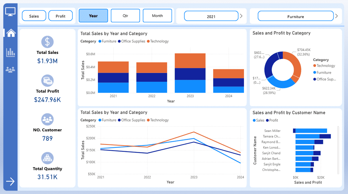
Task: Toggle the Profit measure button
Action: coord(60,16)
